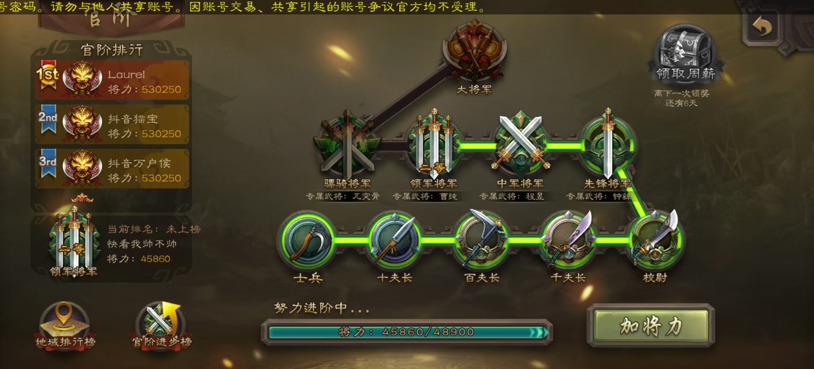814x369 pixels.
Task: Select third-place 抖音万户侯 entry
Action: click(112, 169)
